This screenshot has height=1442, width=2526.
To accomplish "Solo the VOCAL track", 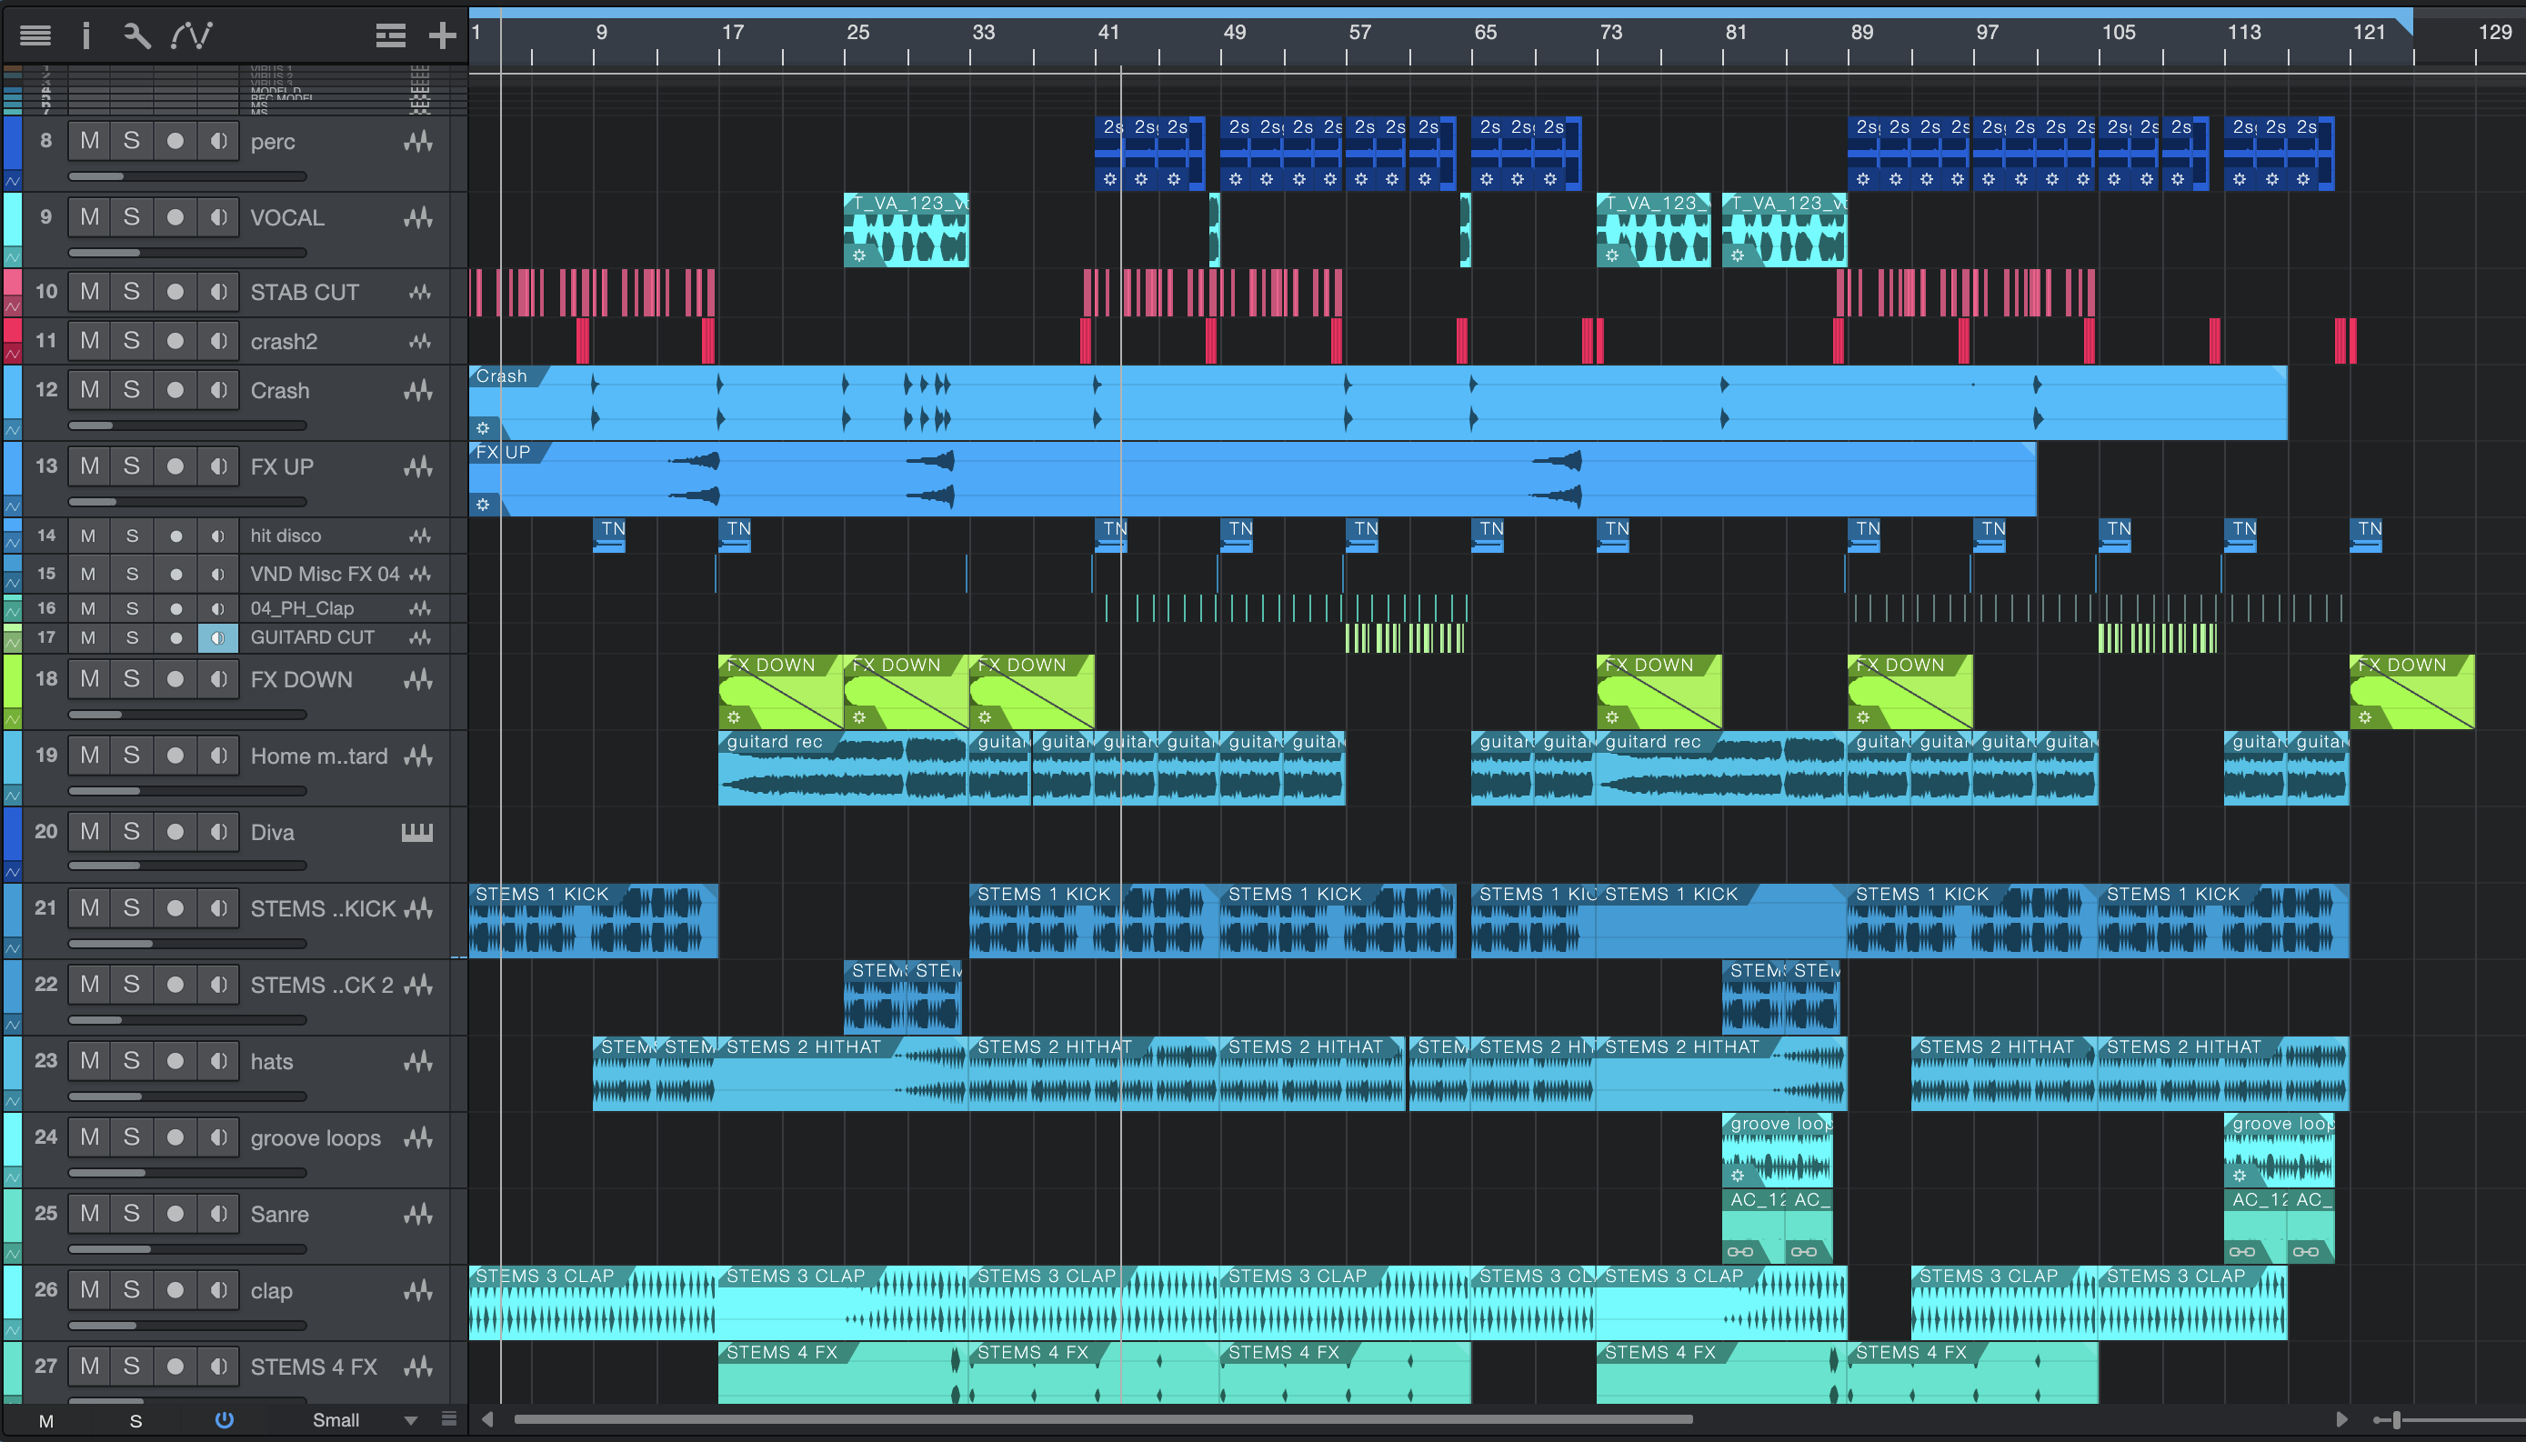I will [132, 217].
